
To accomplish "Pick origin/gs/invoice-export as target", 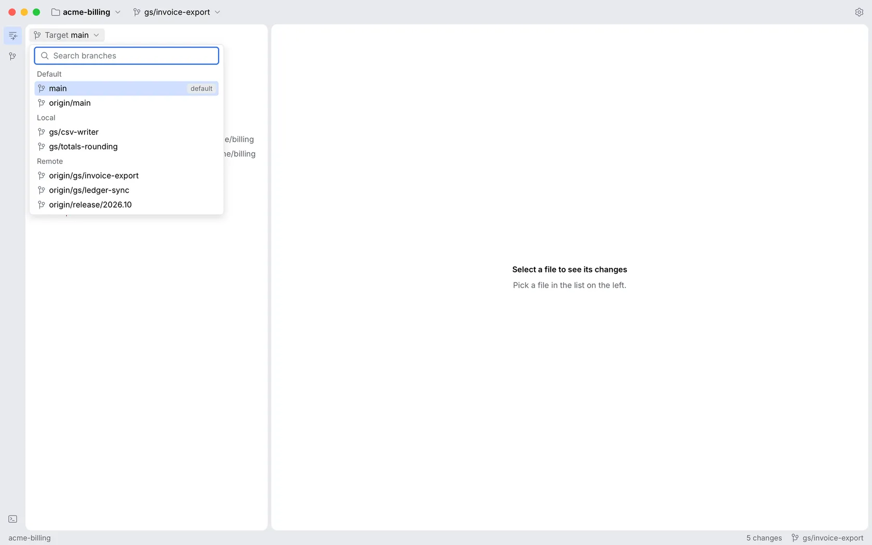I will [x=127, y=175].
